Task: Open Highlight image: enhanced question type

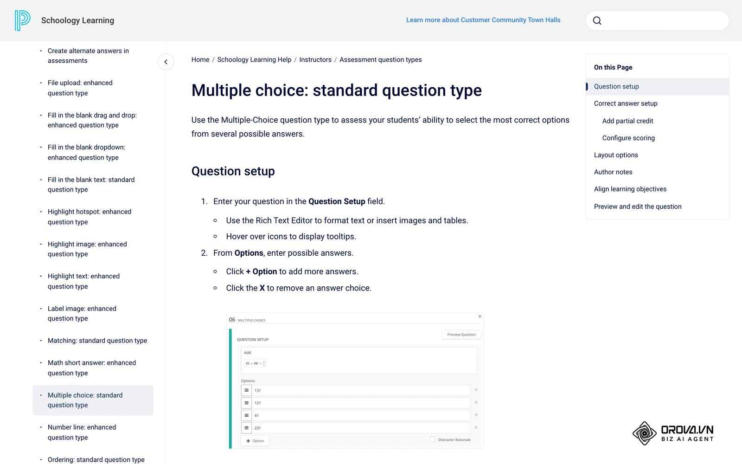Action: click(x=87, y=249)
